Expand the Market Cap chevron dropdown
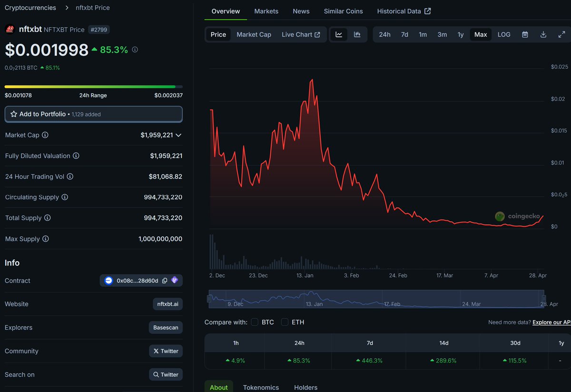The height and width of the screenshot is (392, 571). 178,135
